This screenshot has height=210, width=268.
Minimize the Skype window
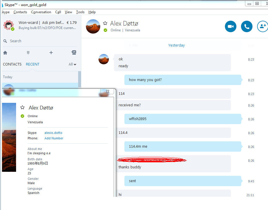click(249, 4)
